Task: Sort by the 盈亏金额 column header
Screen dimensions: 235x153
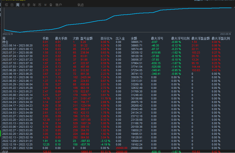Action: [x=86, y=39]
